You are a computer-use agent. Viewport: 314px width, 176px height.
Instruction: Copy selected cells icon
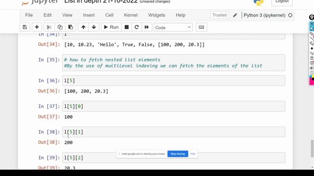[x=60, y=27]
